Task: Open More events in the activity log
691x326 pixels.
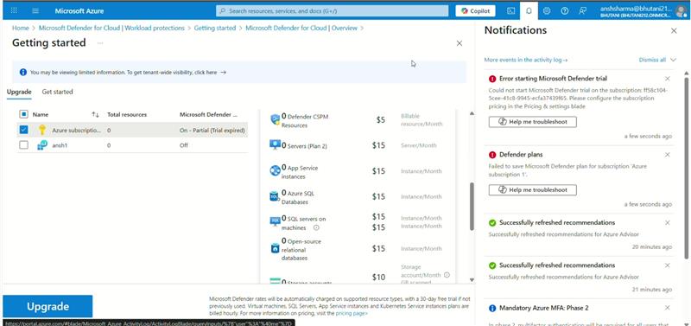Action: coord(526,60)
